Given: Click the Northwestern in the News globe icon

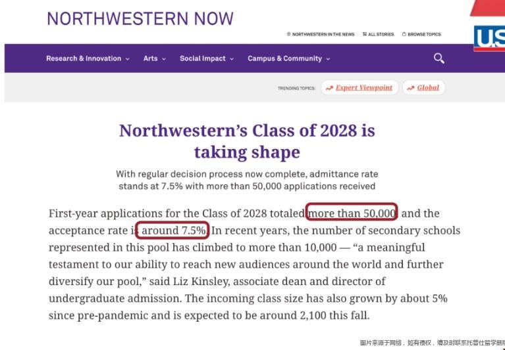Looking at the screenshot, I should click(x=288, y=34).
